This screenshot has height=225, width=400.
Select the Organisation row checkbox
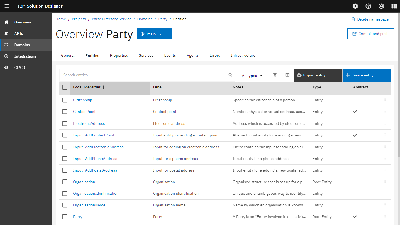point(65,182)
